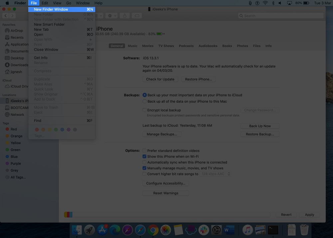Pick the green tag color in File menu

click(x=56, y=129)
